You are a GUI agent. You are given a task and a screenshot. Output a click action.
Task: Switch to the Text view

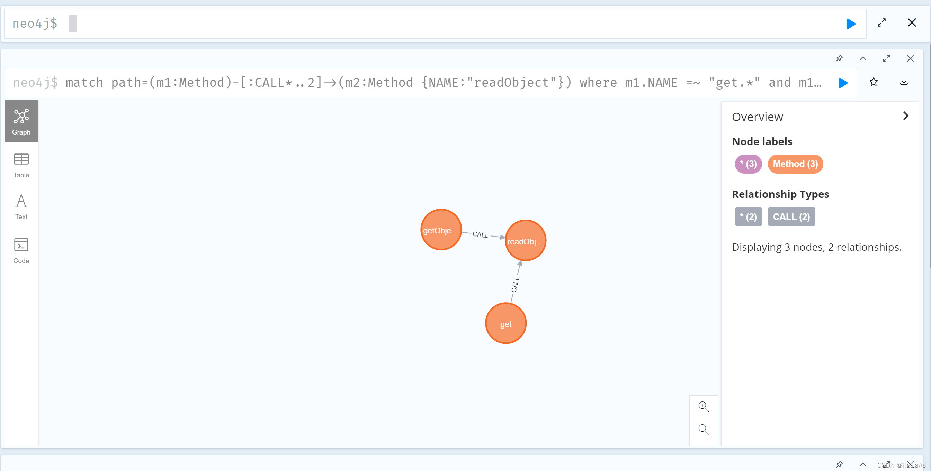(21, 207)
